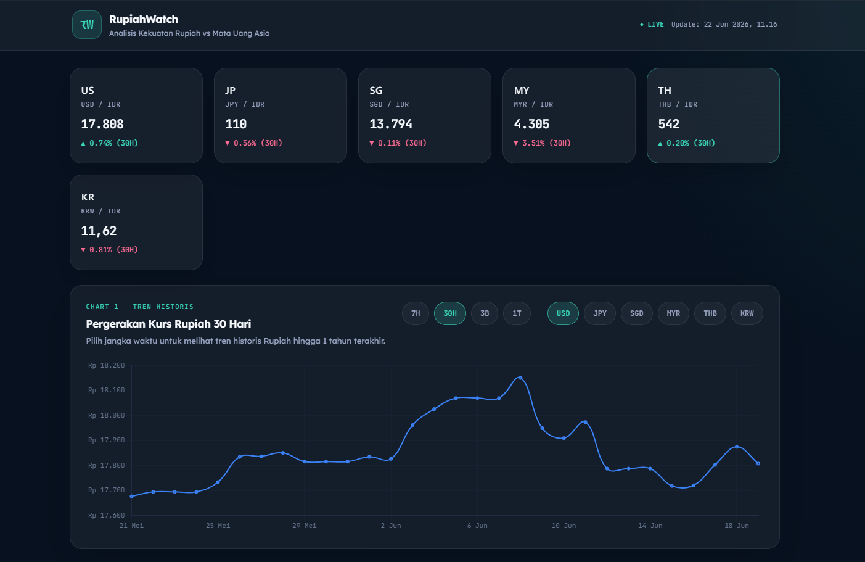Click the RupiahWatch logo icon

[87, 25]
